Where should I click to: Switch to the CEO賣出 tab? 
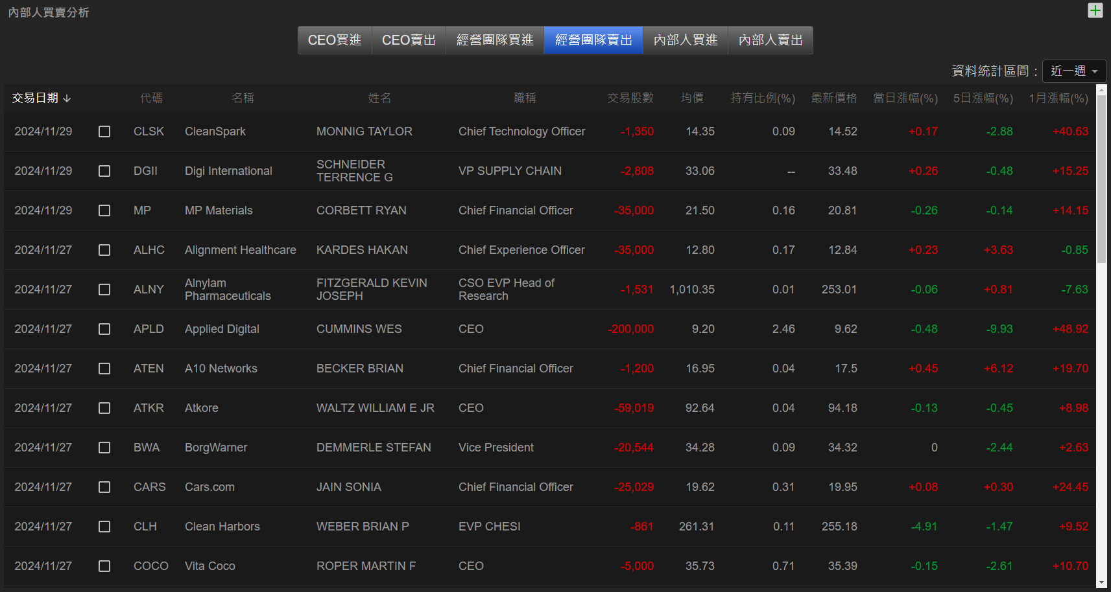pyautogui.click(x=409, y=40)
